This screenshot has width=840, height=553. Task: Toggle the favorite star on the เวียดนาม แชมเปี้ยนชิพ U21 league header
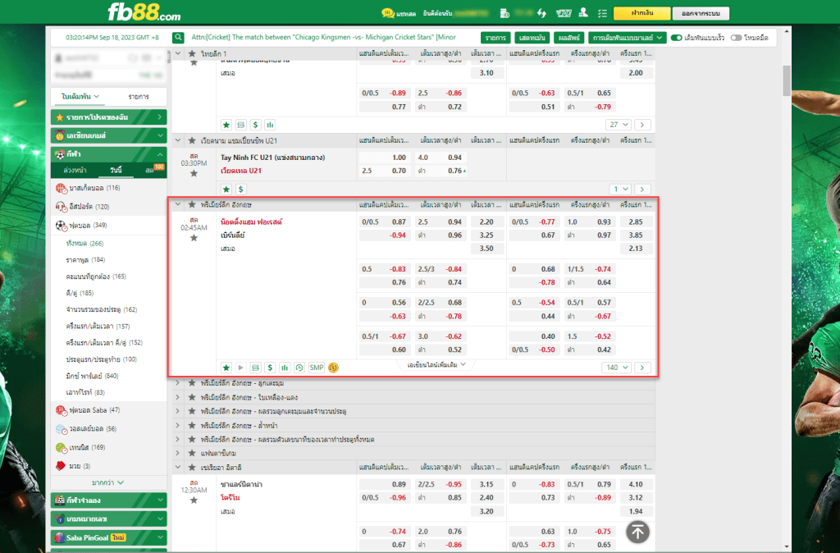192,141
